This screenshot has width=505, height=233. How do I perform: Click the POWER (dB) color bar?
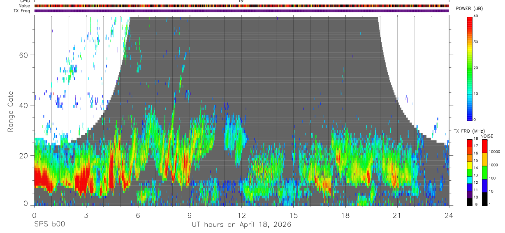pos(470,68)
